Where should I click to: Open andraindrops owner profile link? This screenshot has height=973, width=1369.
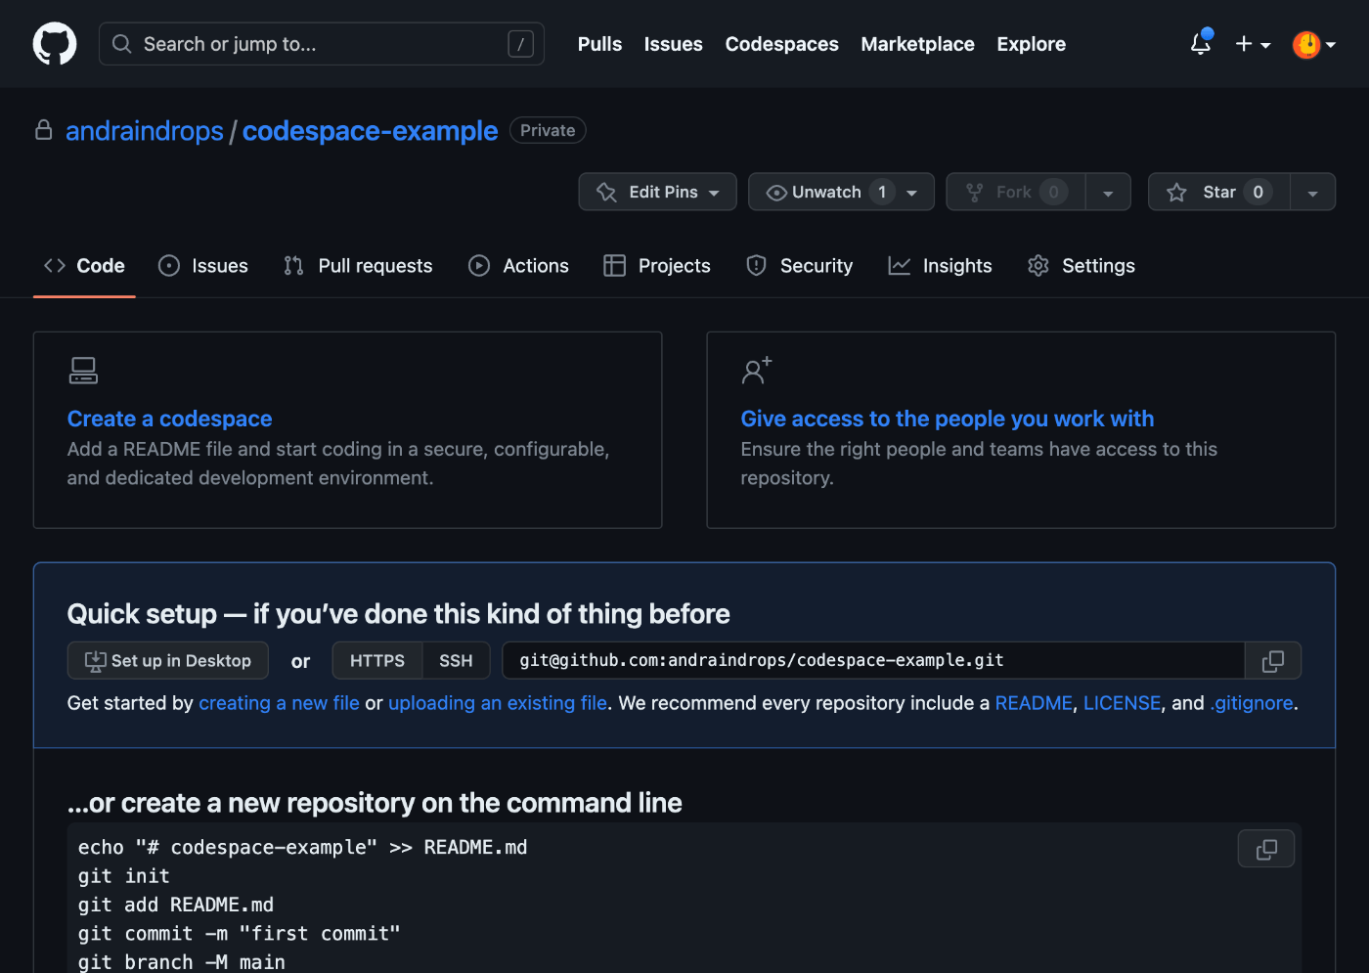tap(145, 131)
